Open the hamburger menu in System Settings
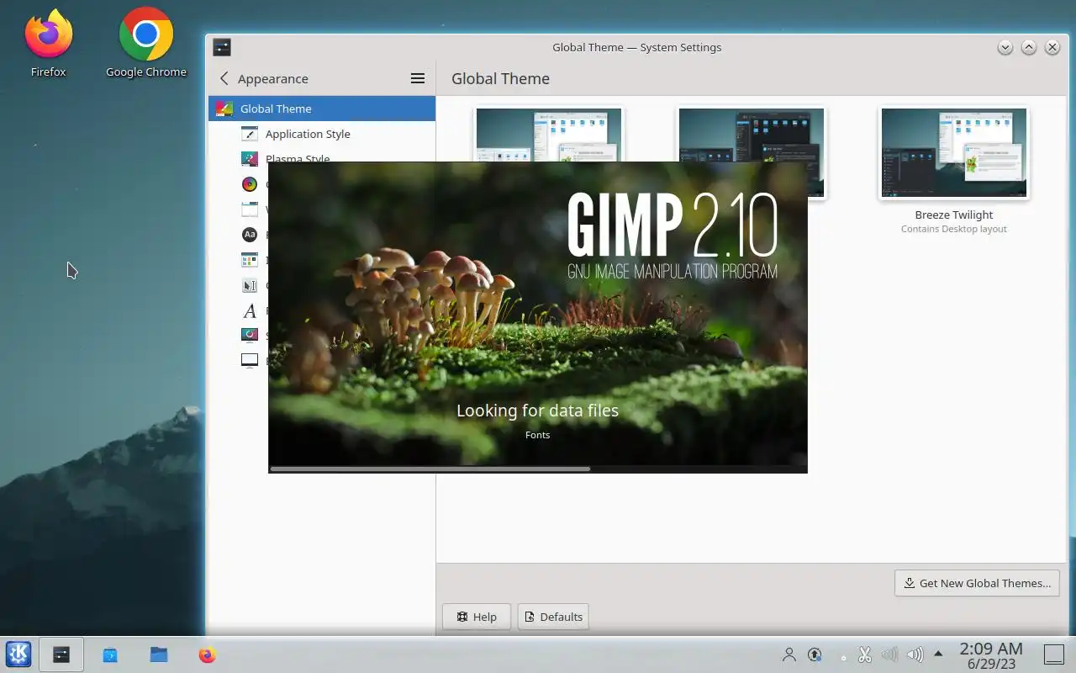Screen dimensions: 1076x673 (x=417, y=78)
